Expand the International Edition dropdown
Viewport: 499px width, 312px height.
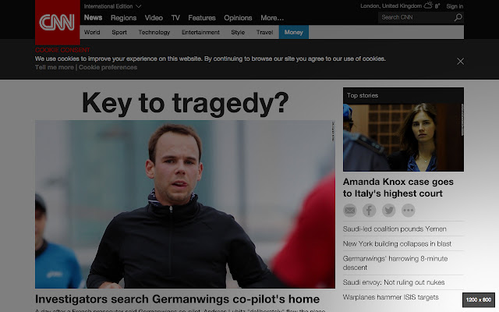(112, 6)
